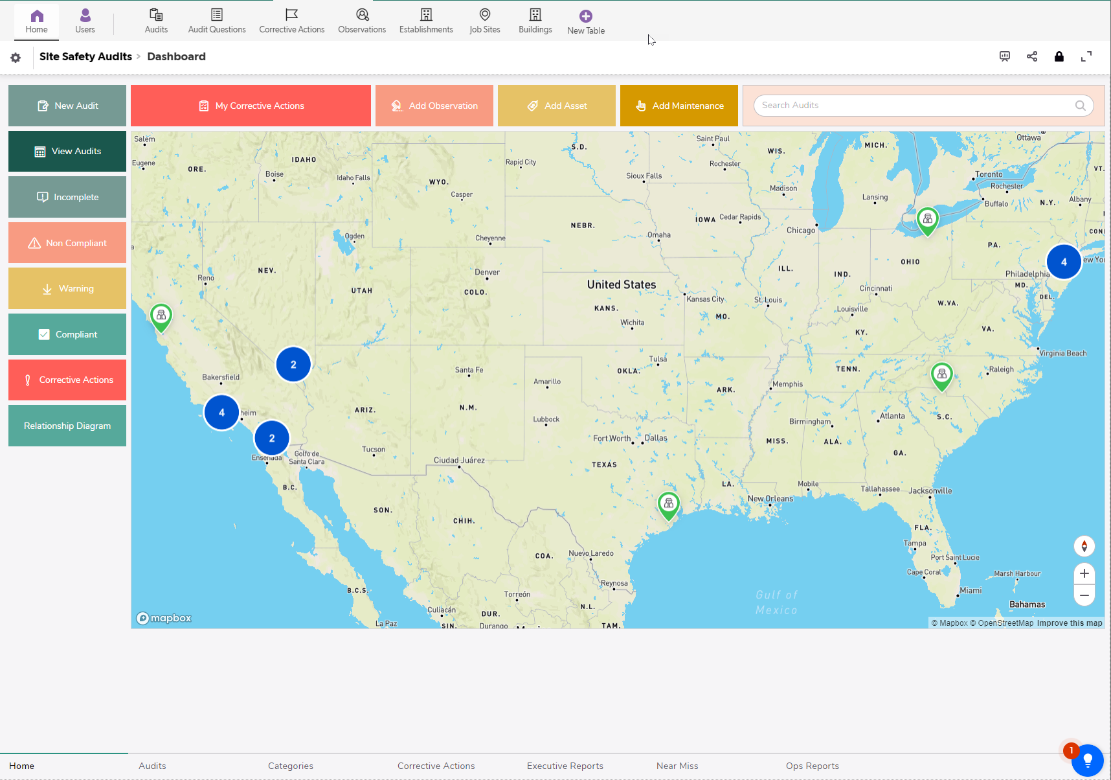This screenshot has width=1111, height=780.
Task: Open the Users section
Action: (x=85, y=19)
